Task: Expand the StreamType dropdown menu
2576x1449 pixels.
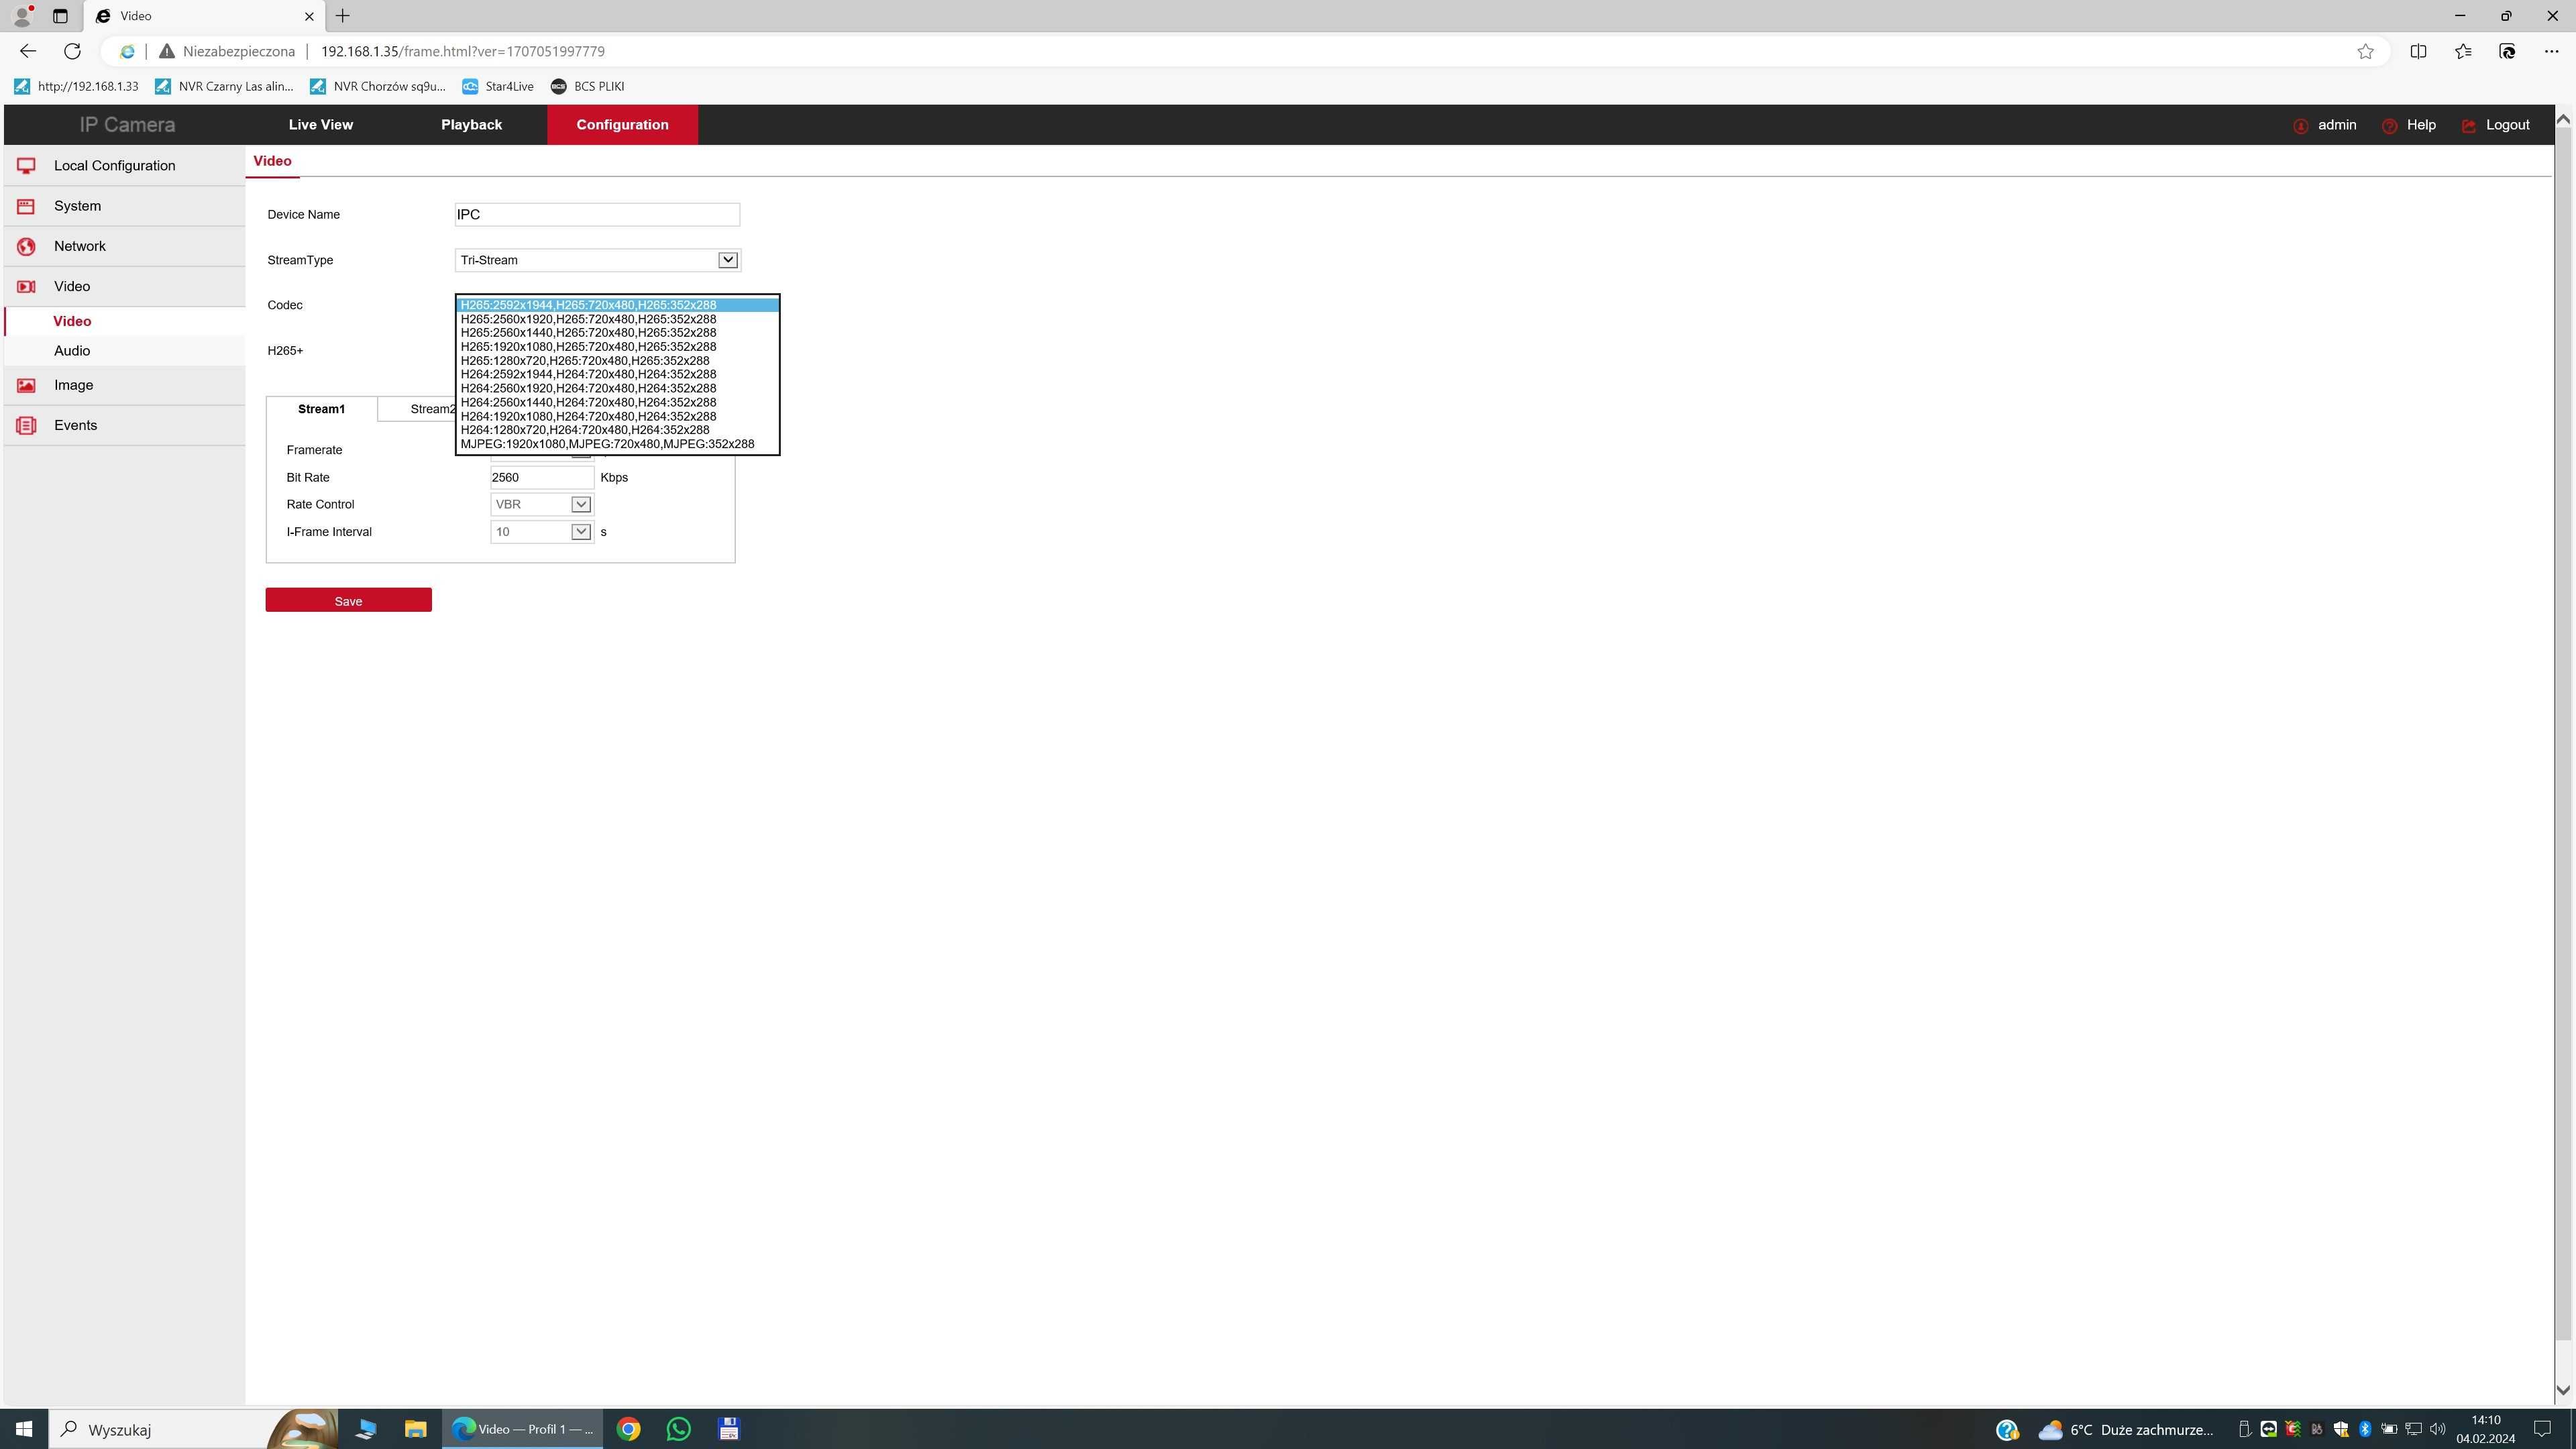Action: (x=727, y=260)
